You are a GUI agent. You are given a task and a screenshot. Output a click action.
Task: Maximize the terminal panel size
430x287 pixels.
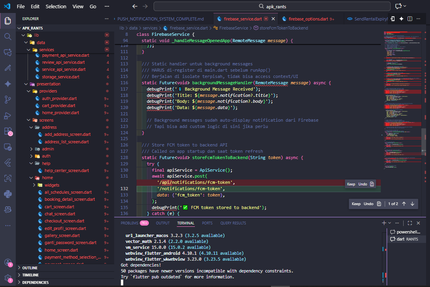click(410, 223)
